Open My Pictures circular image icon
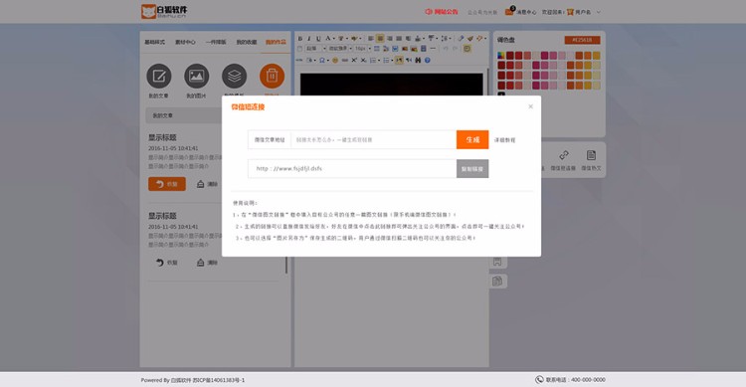746x387 pixels. (197, 77)
